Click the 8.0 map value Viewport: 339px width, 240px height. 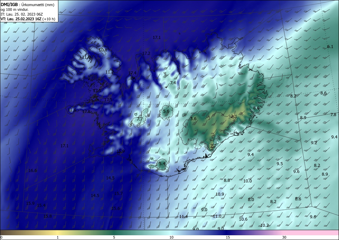251,200
